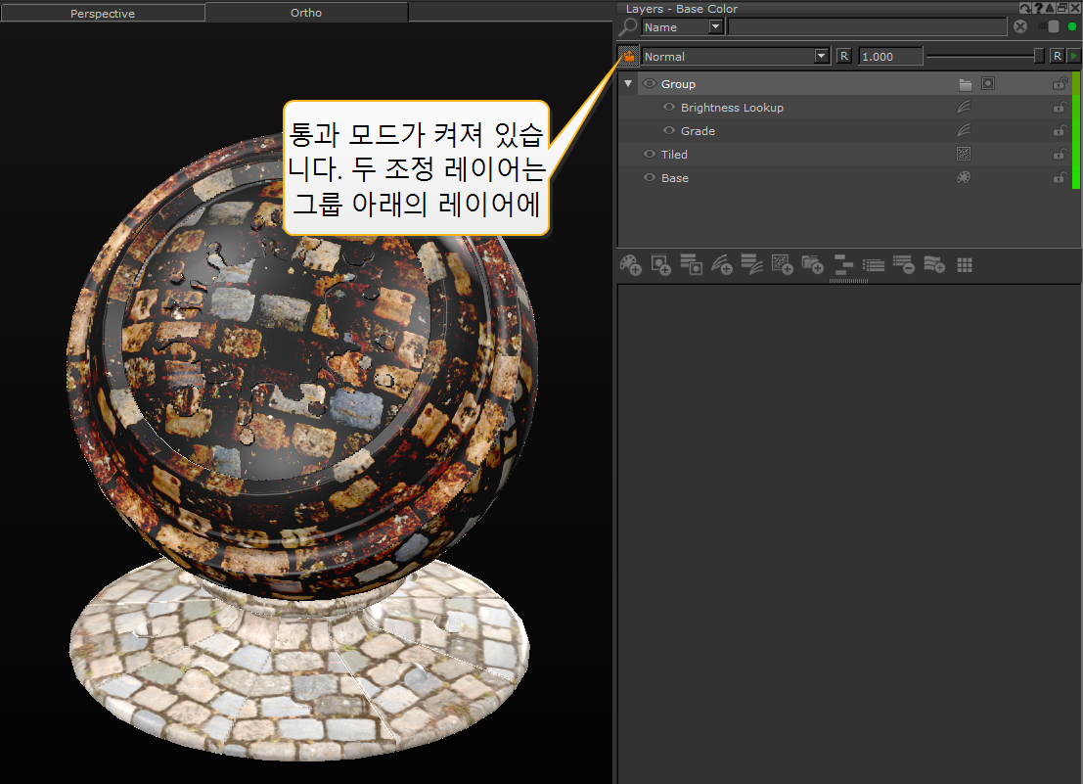The image size is (1083, 784).
Task: Add a new procedural layer
Action: (x=782, y=264)
